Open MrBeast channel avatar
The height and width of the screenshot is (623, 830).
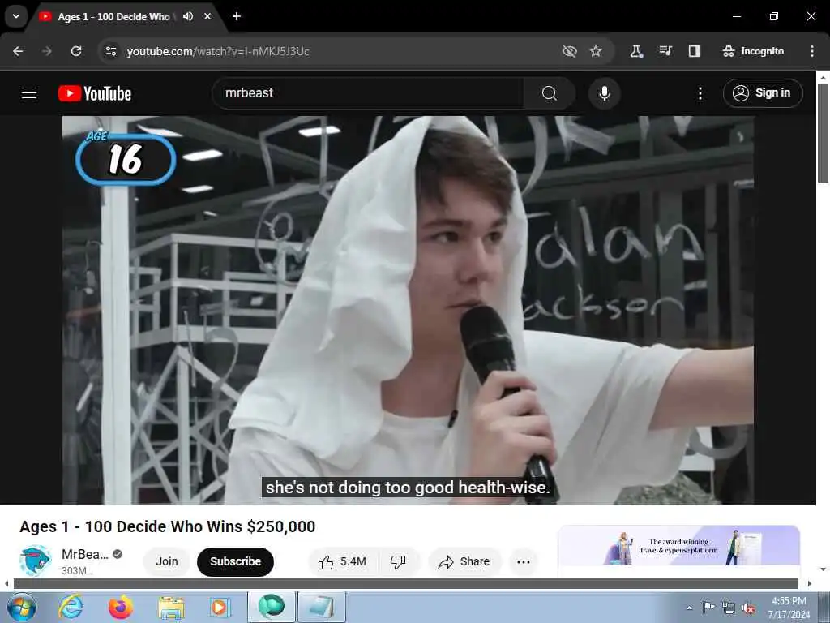click(x=36, y=561)
